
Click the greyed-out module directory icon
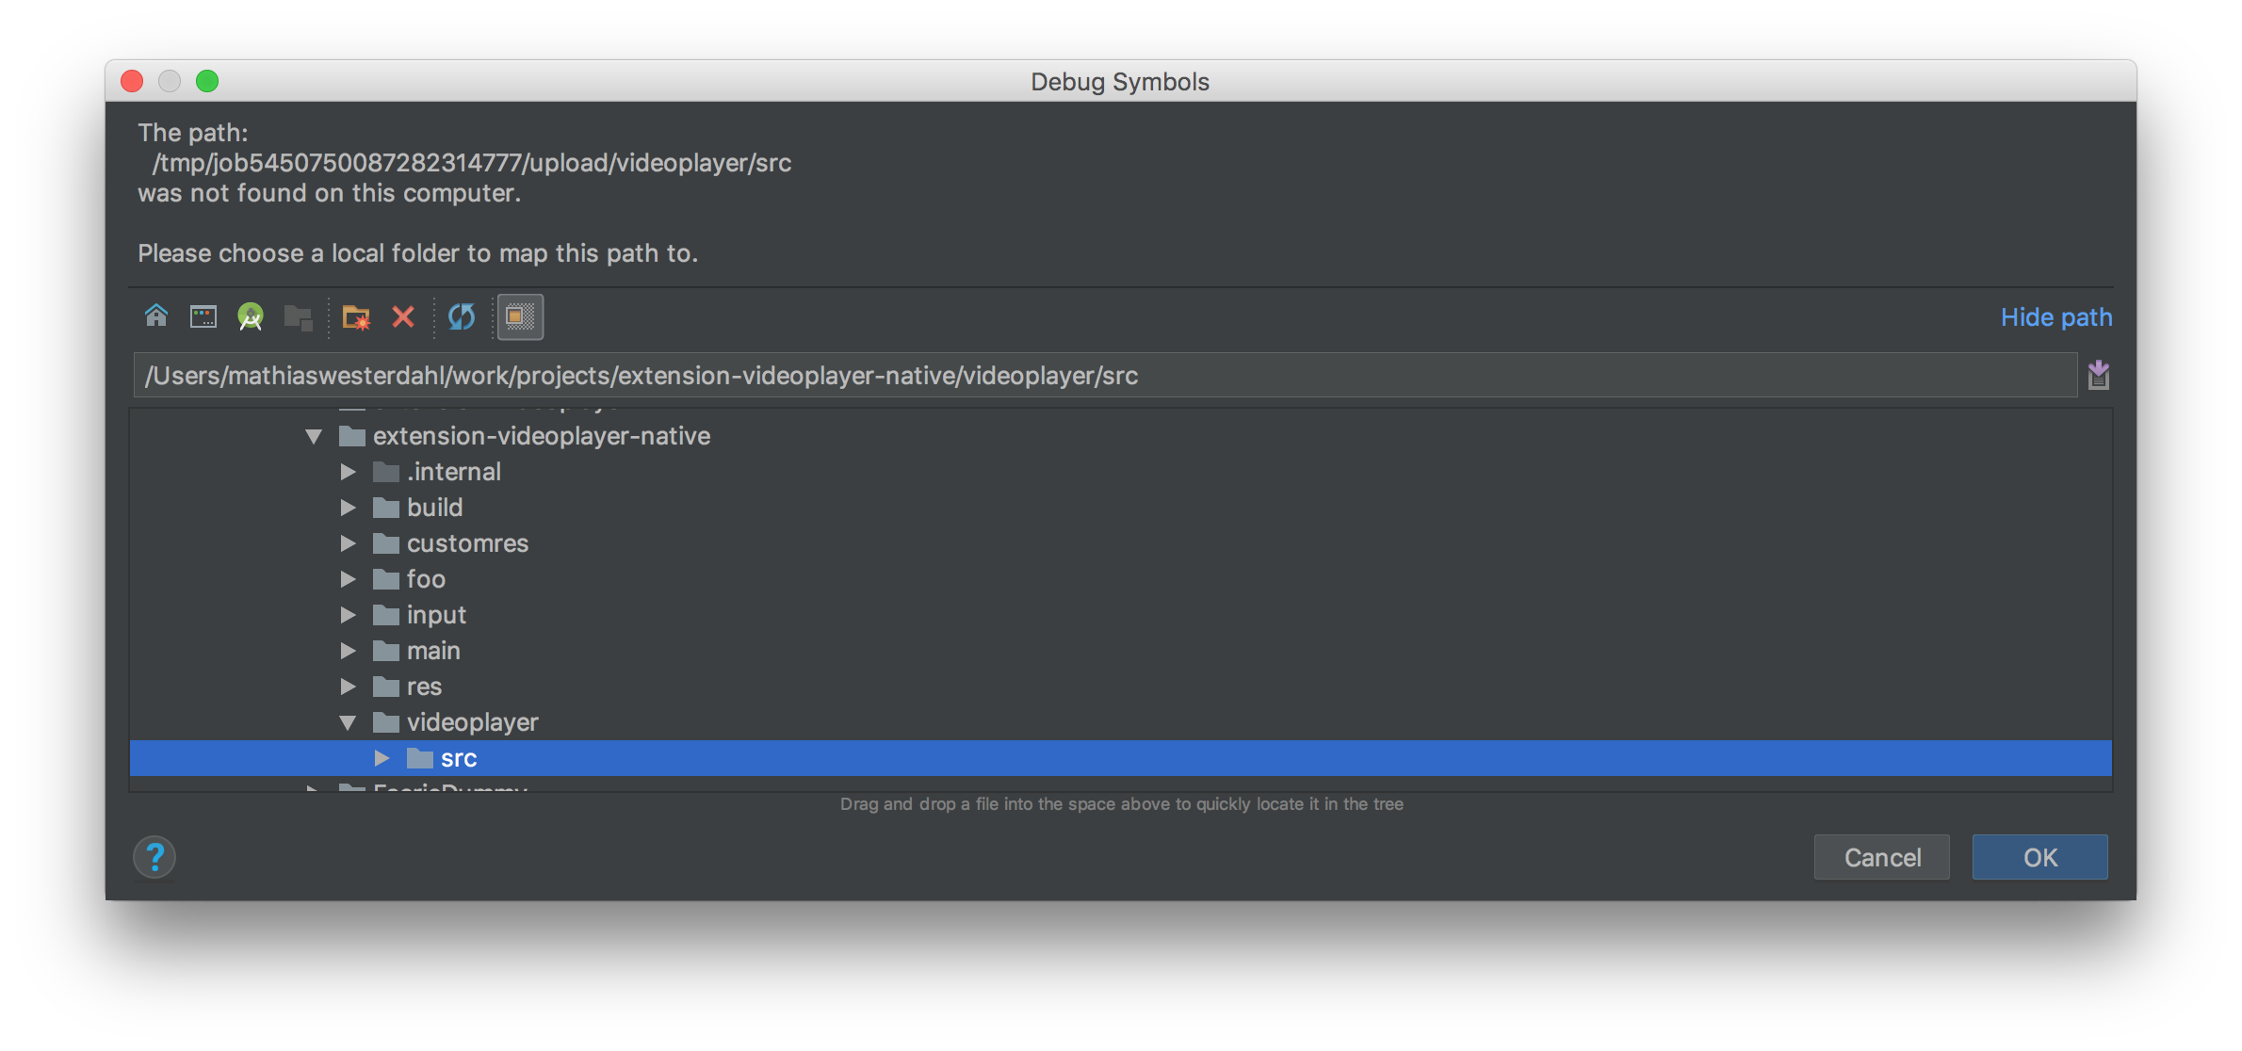(298, 317)
